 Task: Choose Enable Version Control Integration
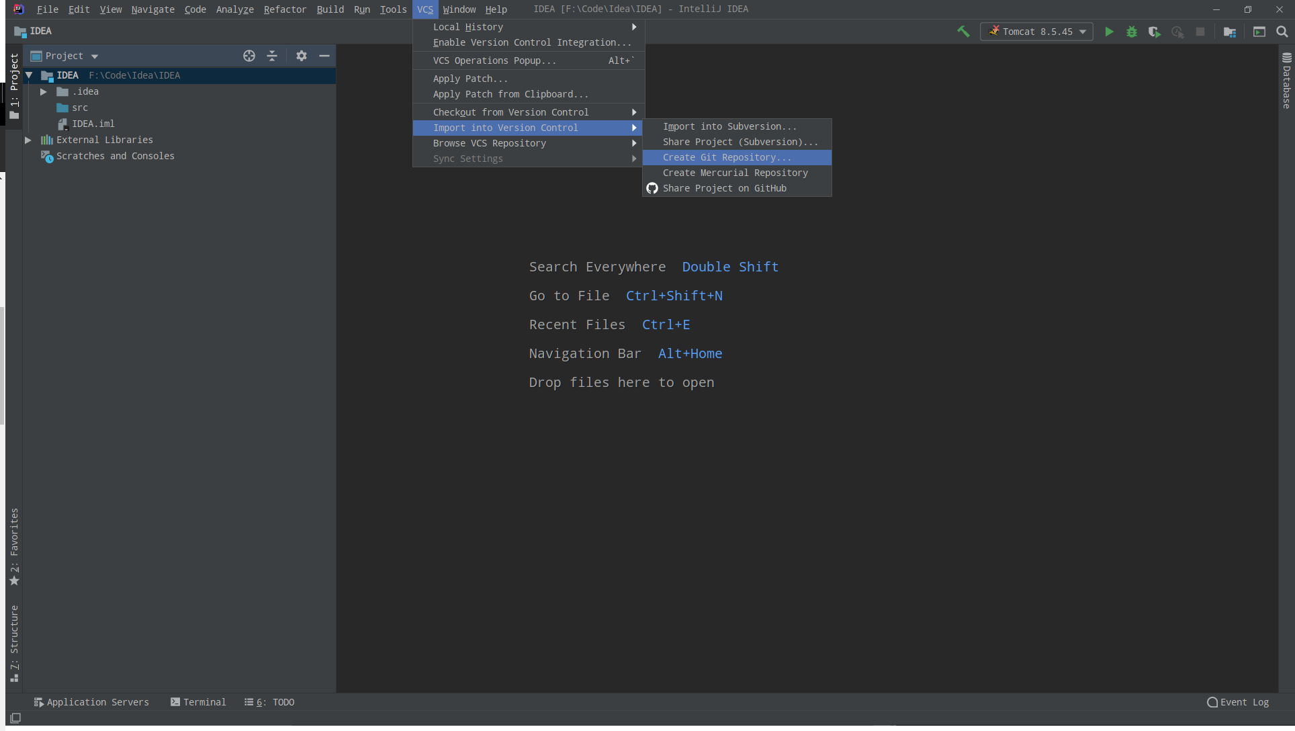tap(529, 42)
